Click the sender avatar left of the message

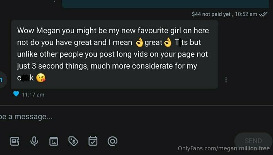click(2, 80)
